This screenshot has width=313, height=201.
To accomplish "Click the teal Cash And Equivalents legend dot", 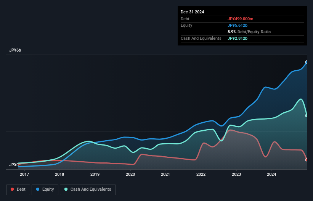I will (66, 189).
